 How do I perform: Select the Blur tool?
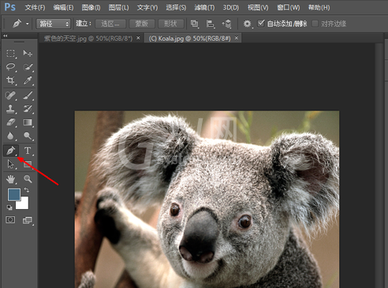pyautogui.click(x=10, y=136)
